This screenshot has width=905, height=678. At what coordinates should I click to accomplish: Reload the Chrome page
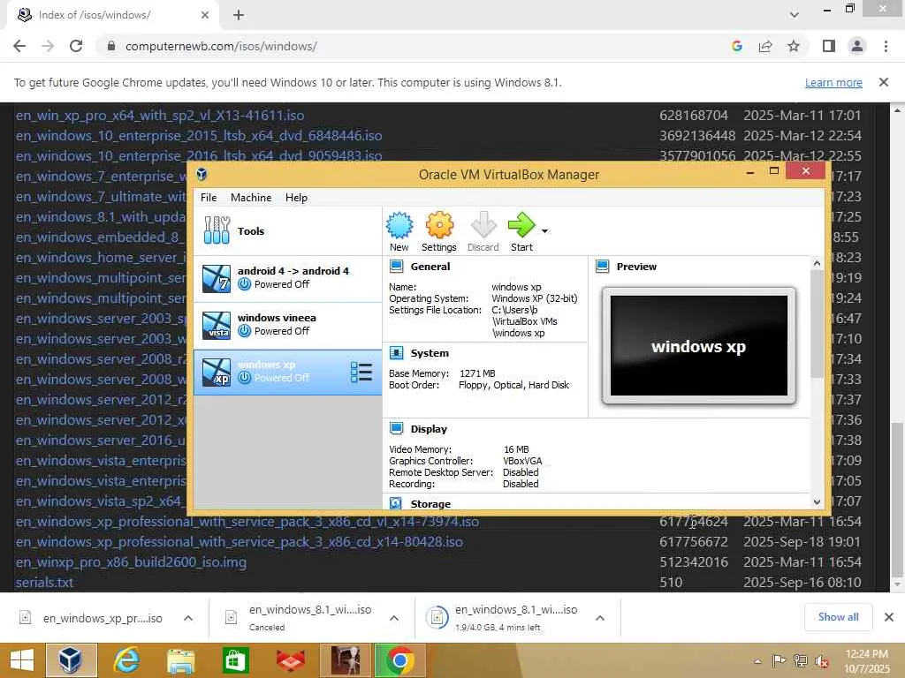pos(76,46)
